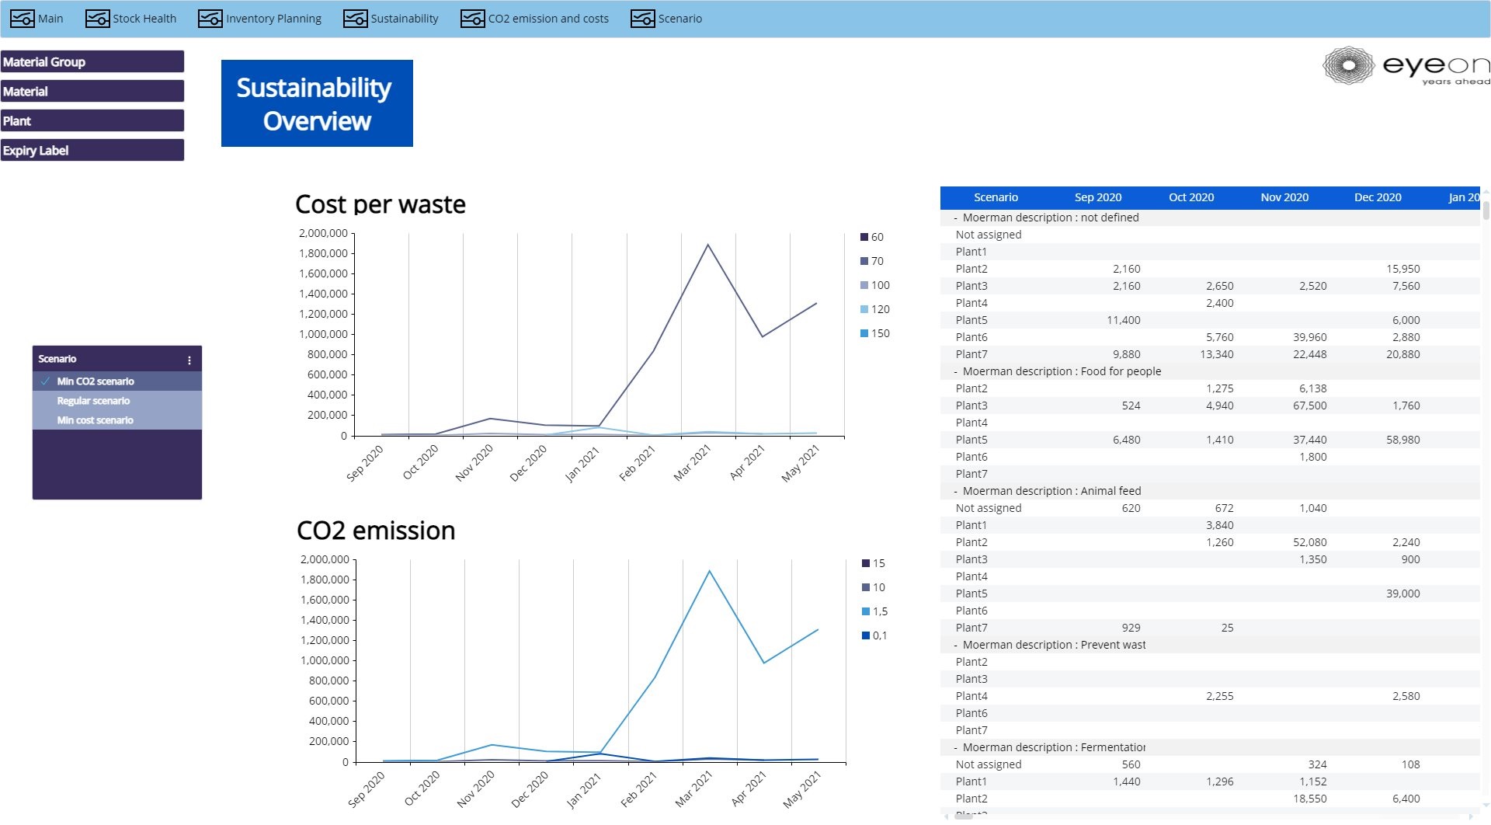Image resolution: width=1491 pixels, height=825 pixels.
Task: Click the Nov 2020 column header
Action: point(1284,197)
